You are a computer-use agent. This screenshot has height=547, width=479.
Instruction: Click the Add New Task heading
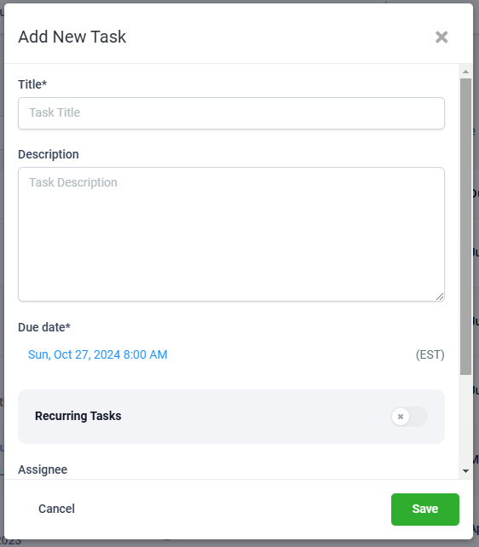coord(72,37)
